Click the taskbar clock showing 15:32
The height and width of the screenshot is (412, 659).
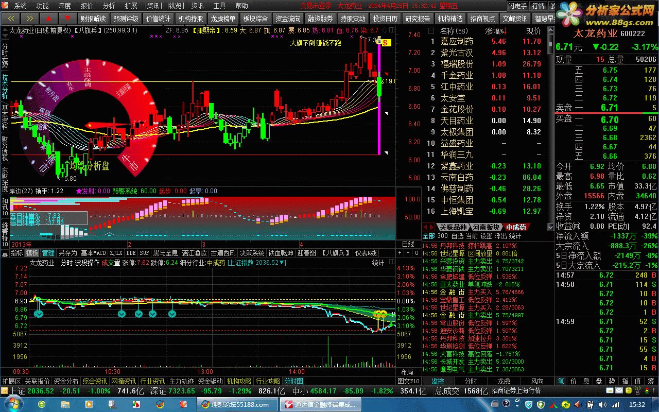click(x=637, y=404)
